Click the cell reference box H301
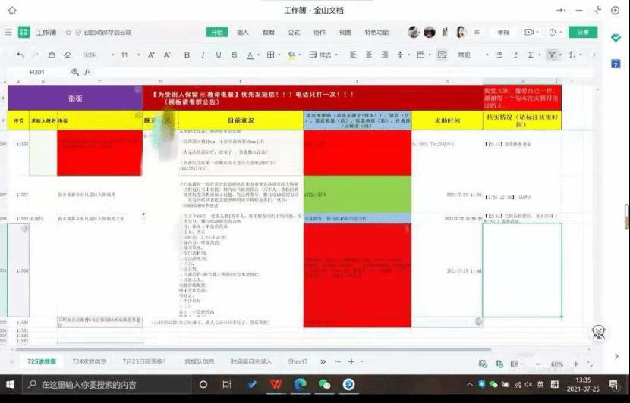Image resolution: width=630 pixels, height=403 pixels. pos(38,72)
